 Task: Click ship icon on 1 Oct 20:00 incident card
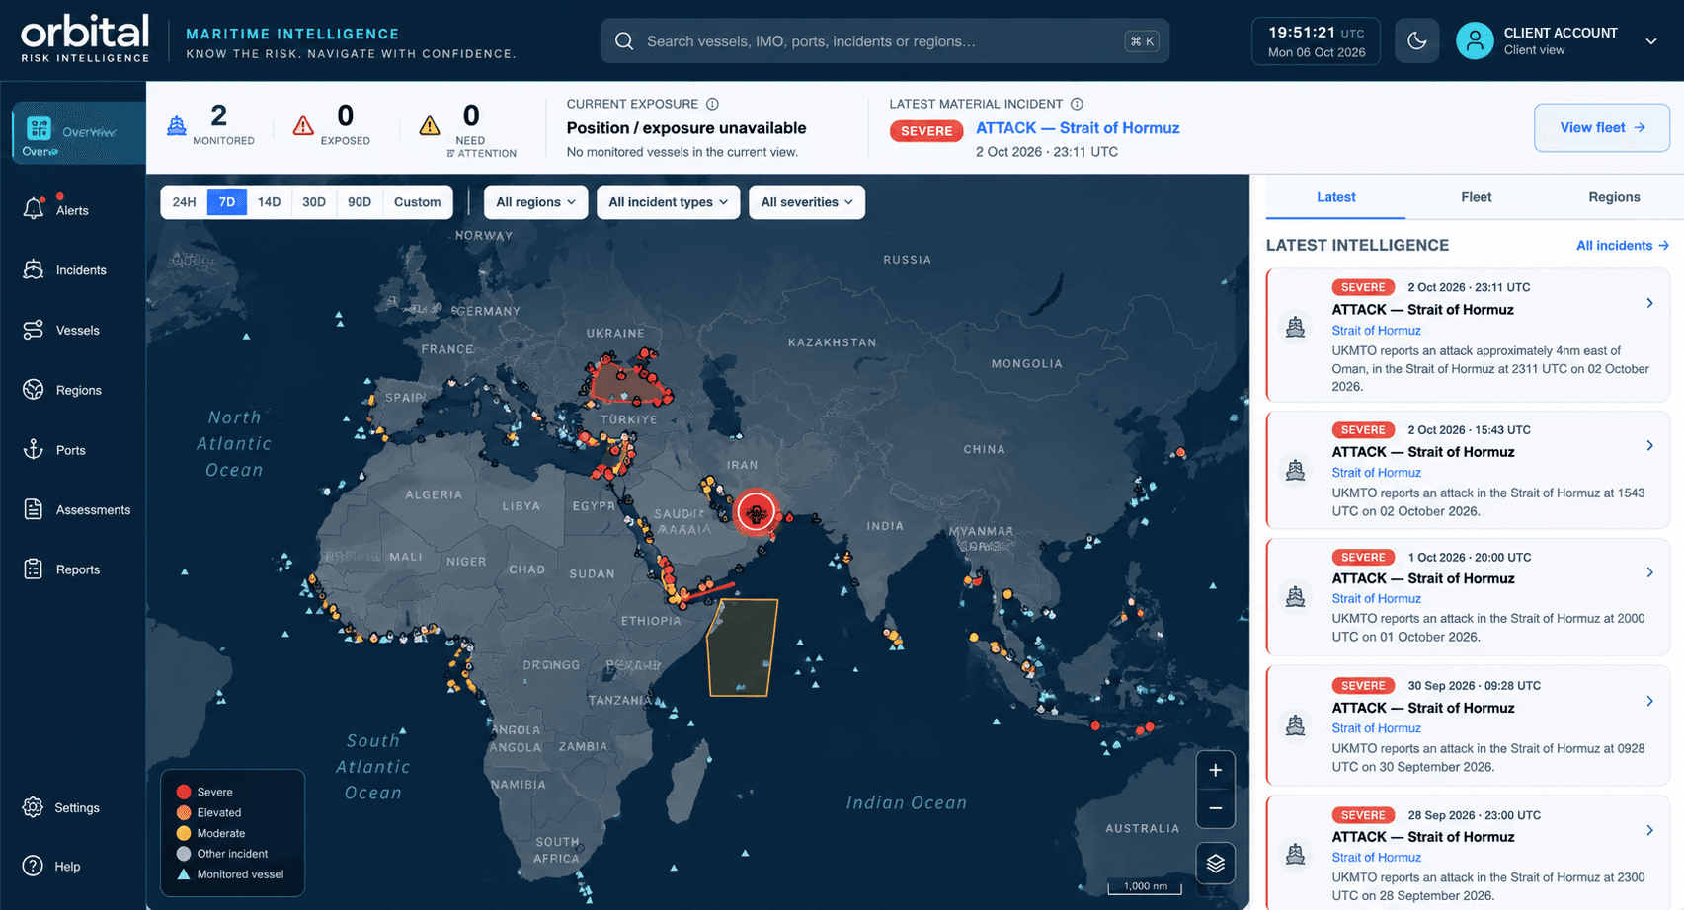pyautogui.click(x=1296, y=596)
